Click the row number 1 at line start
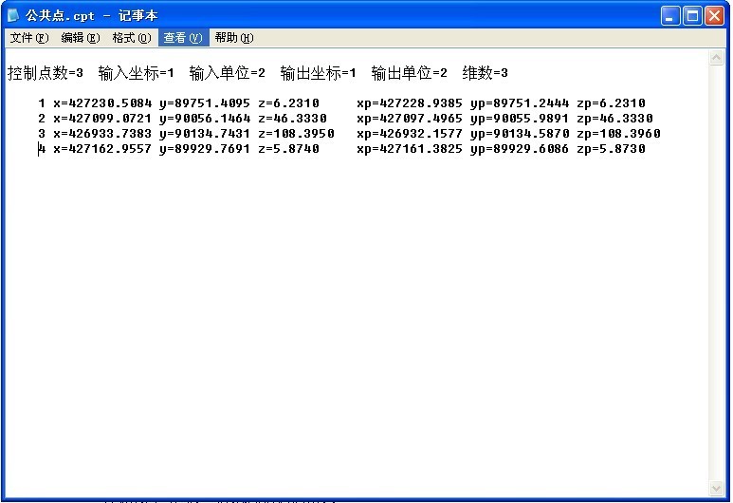 [42, 102]
